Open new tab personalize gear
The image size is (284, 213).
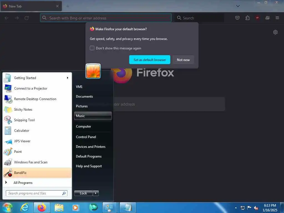(275, 32)
